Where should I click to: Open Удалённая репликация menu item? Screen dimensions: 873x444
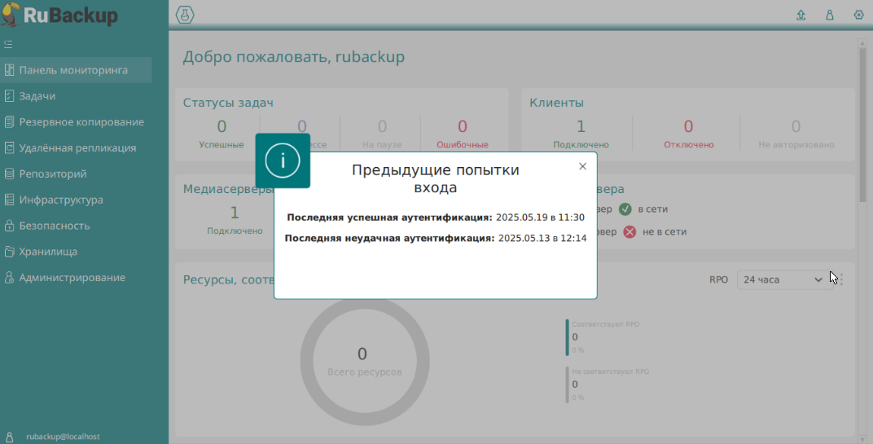point(77,148)
